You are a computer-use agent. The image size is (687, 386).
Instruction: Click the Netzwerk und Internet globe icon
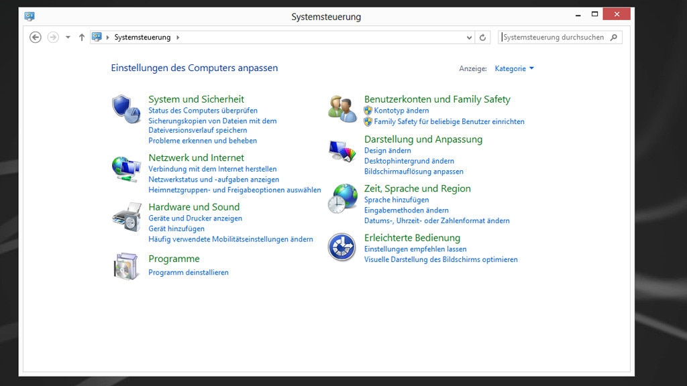[126, 168]
